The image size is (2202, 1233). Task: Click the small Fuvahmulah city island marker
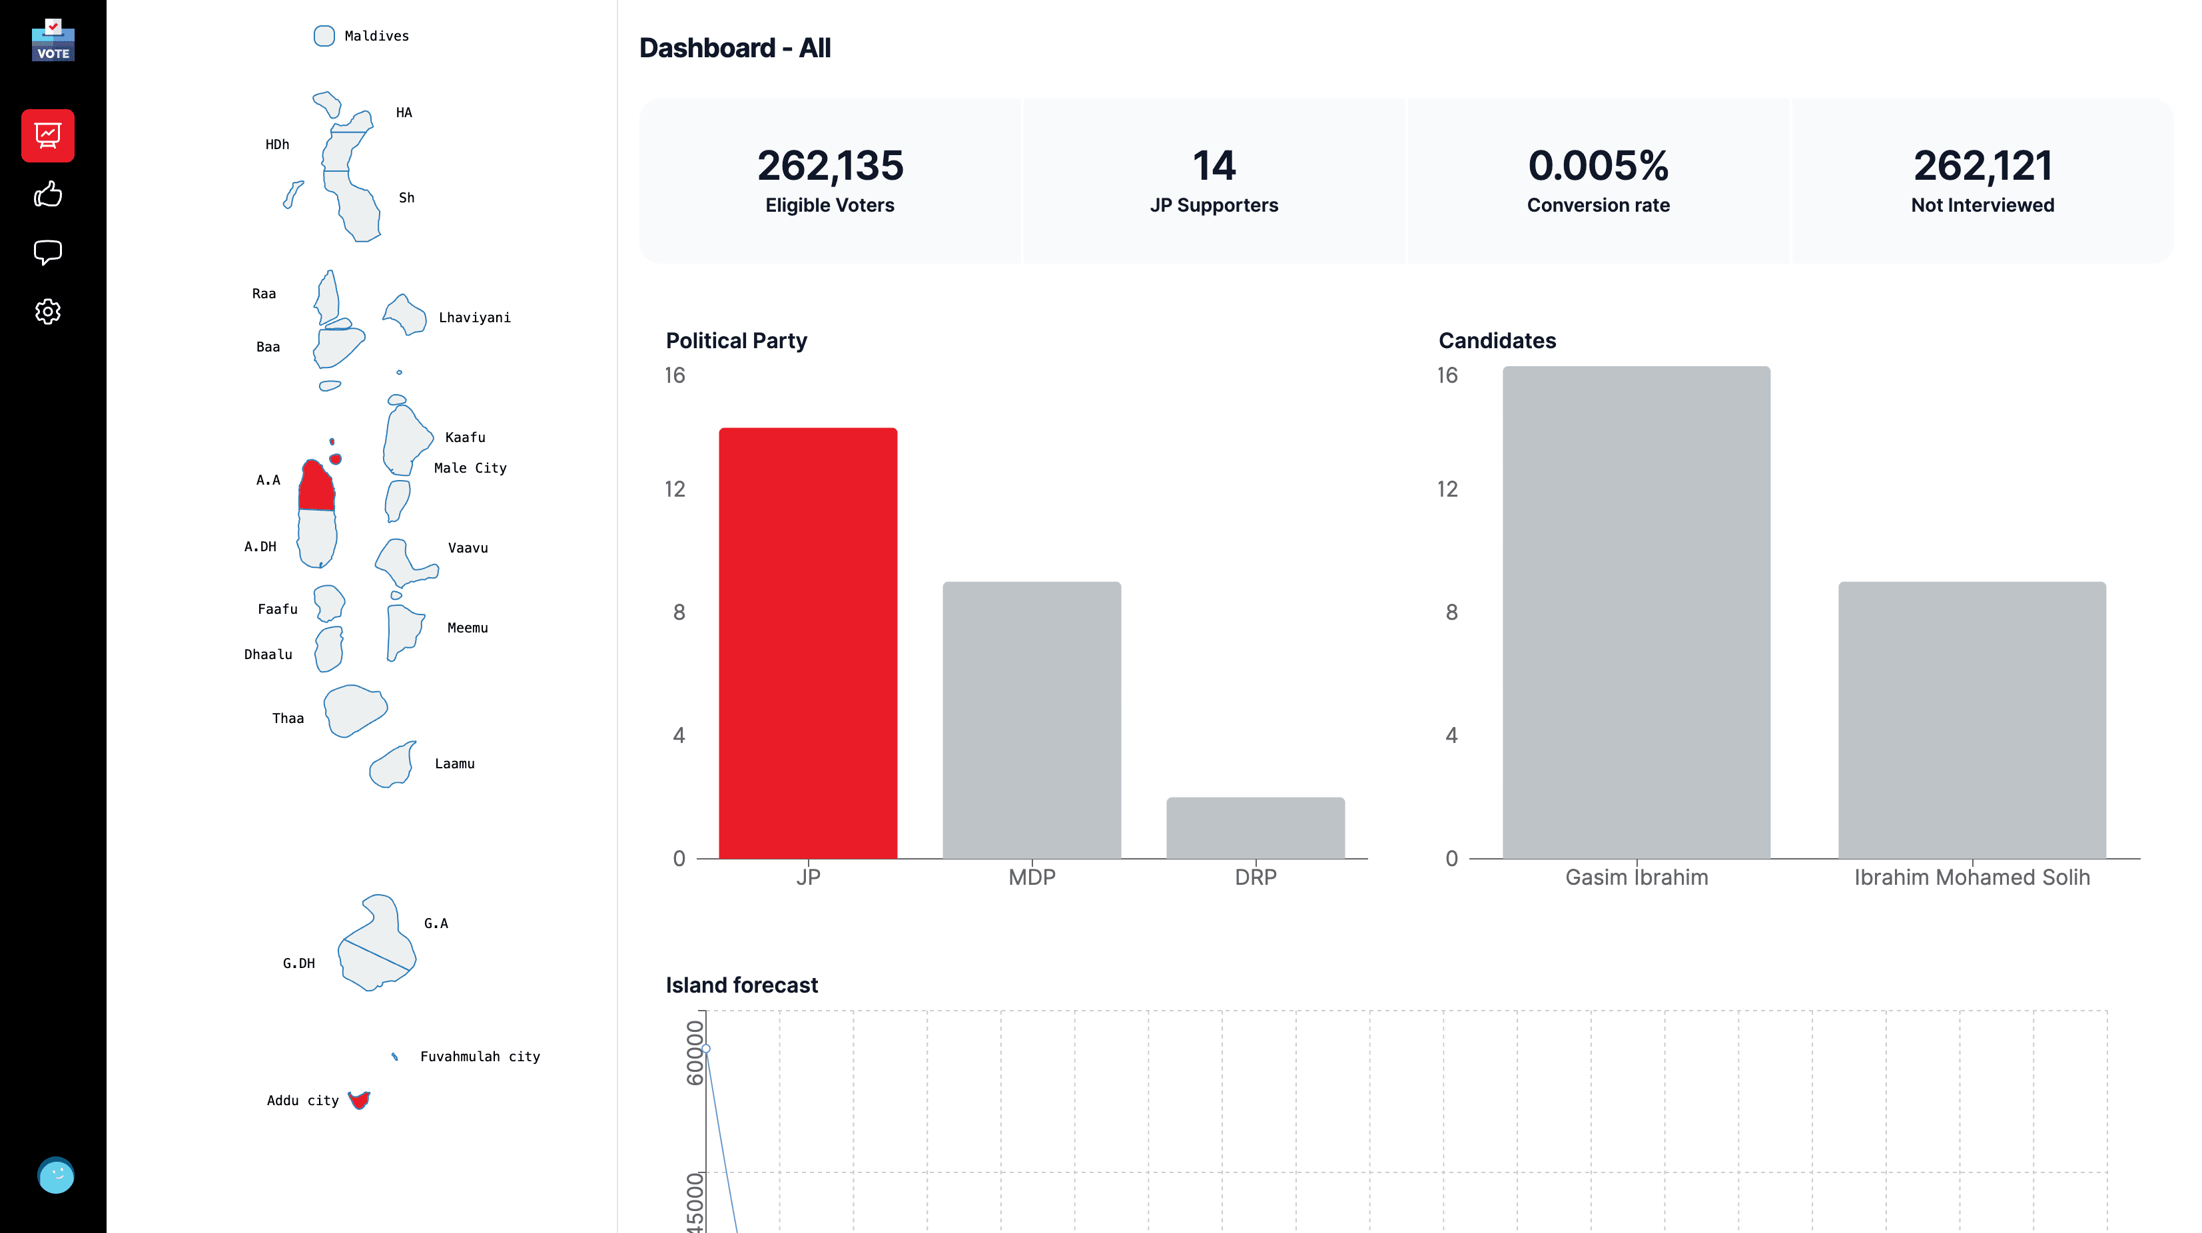click(x=394, y=1057)
